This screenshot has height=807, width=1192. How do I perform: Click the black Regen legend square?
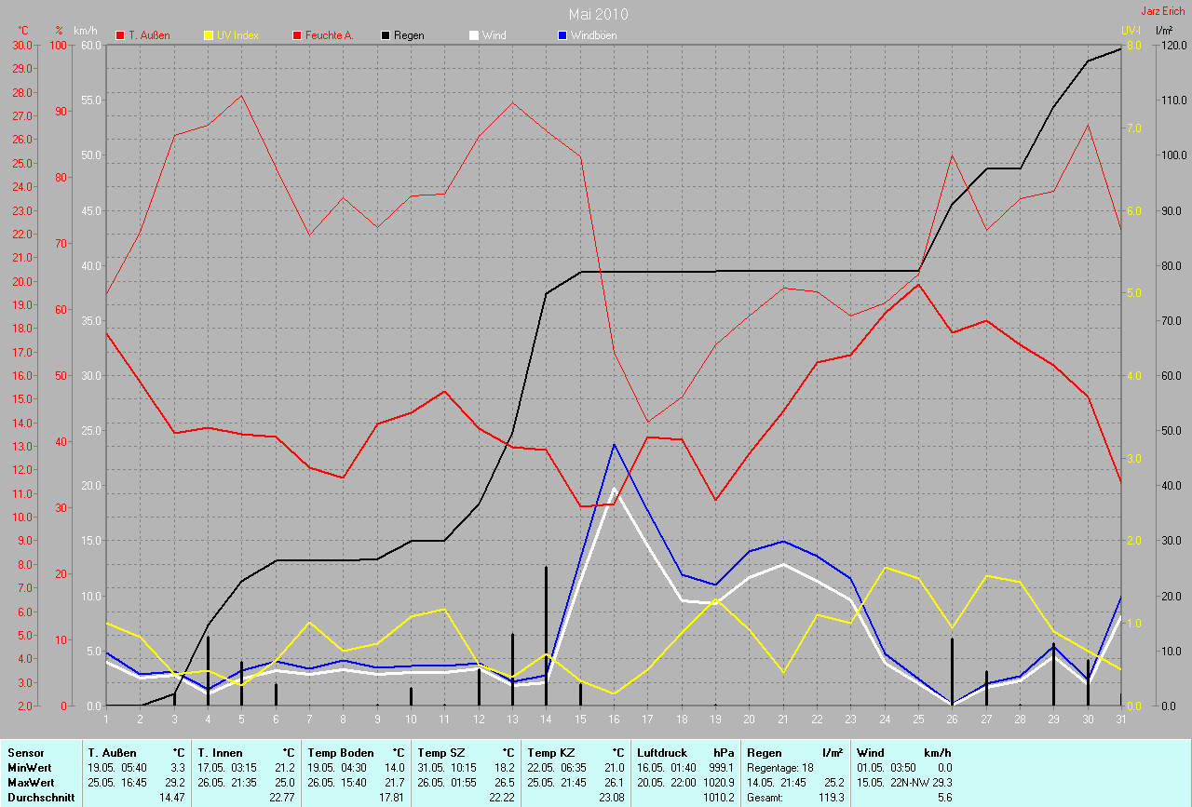[386, 35]
